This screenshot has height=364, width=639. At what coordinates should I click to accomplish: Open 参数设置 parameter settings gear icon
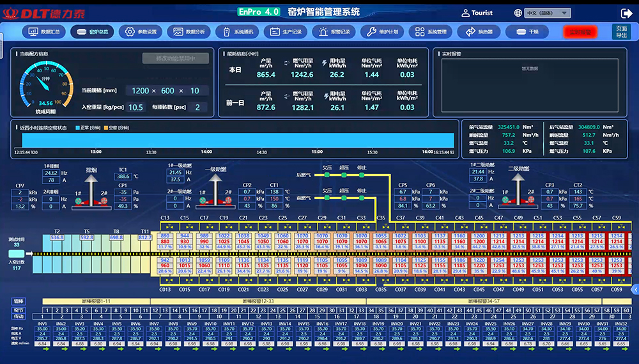[130, 32]
